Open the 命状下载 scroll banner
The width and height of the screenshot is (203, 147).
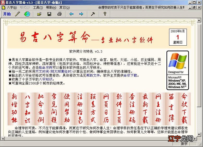[184, 109]
